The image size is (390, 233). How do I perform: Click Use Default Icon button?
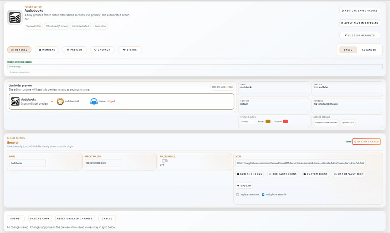(x=349, y=174)
